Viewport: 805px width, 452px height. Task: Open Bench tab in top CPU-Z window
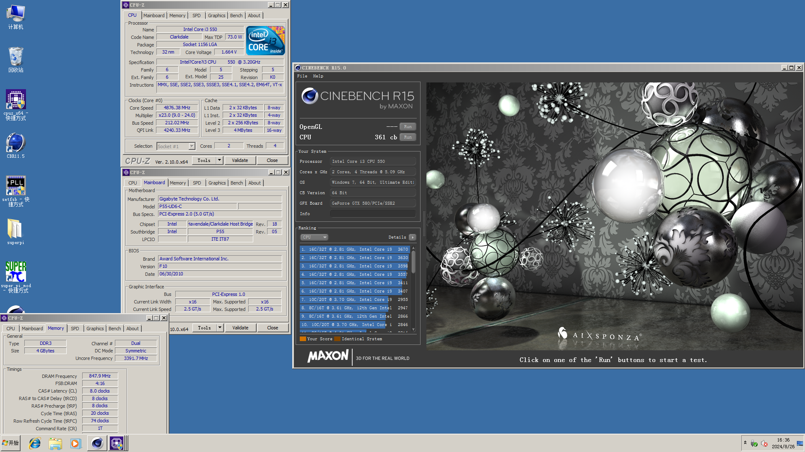coord(236,15)
